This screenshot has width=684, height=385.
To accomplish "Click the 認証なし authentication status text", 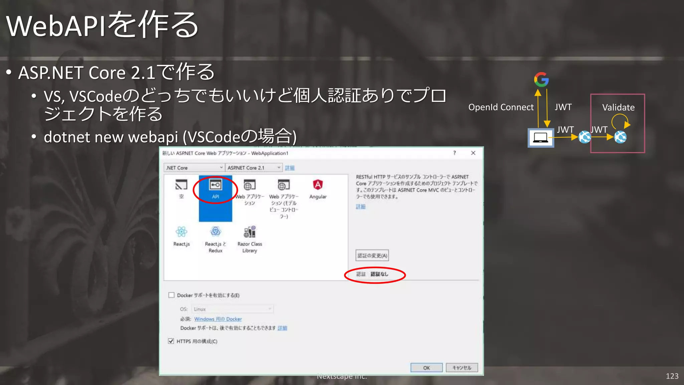I will coord(379,274).
